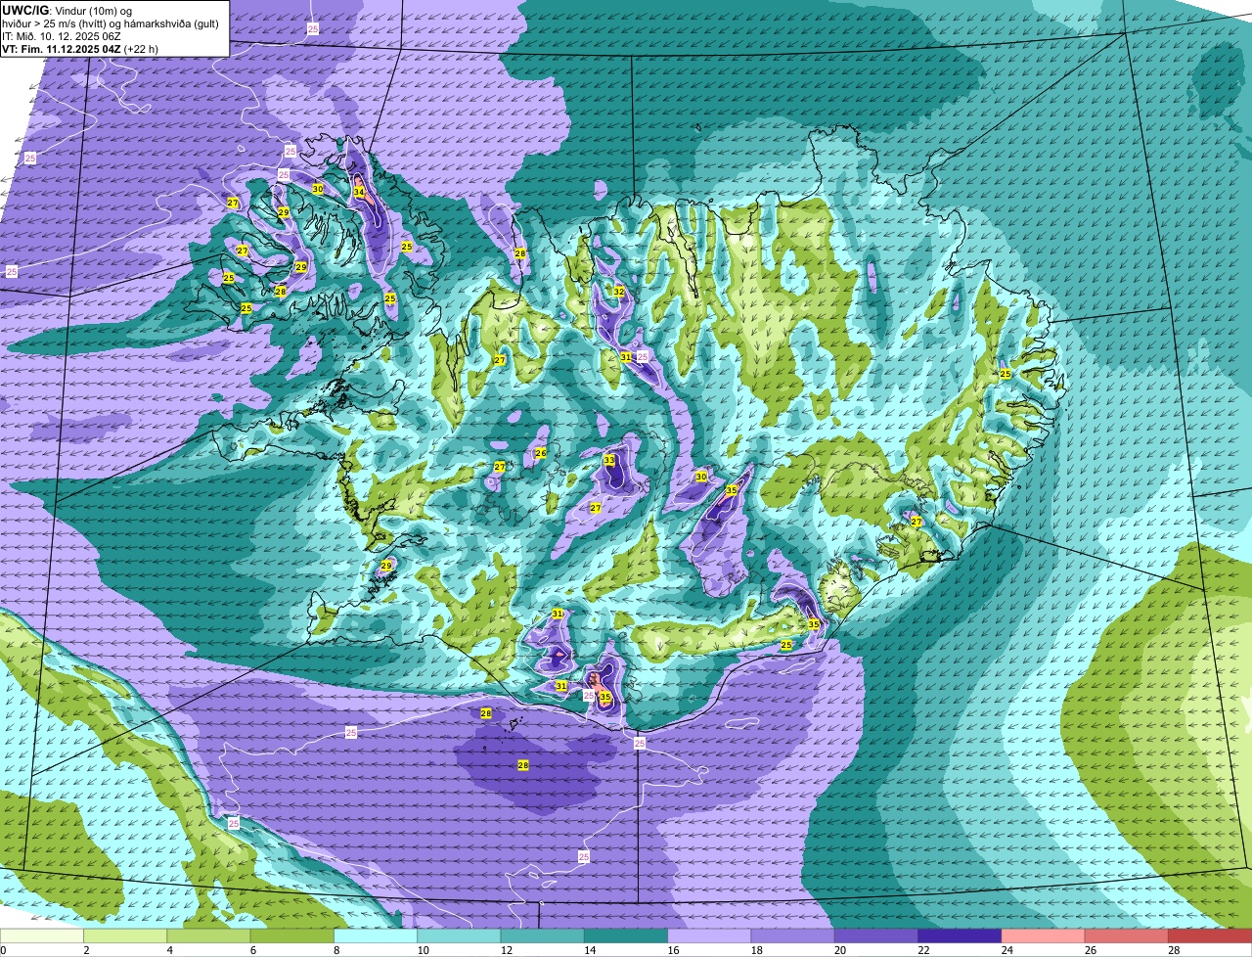Select the light lavender swatch for 16–18 m/s

709,935
